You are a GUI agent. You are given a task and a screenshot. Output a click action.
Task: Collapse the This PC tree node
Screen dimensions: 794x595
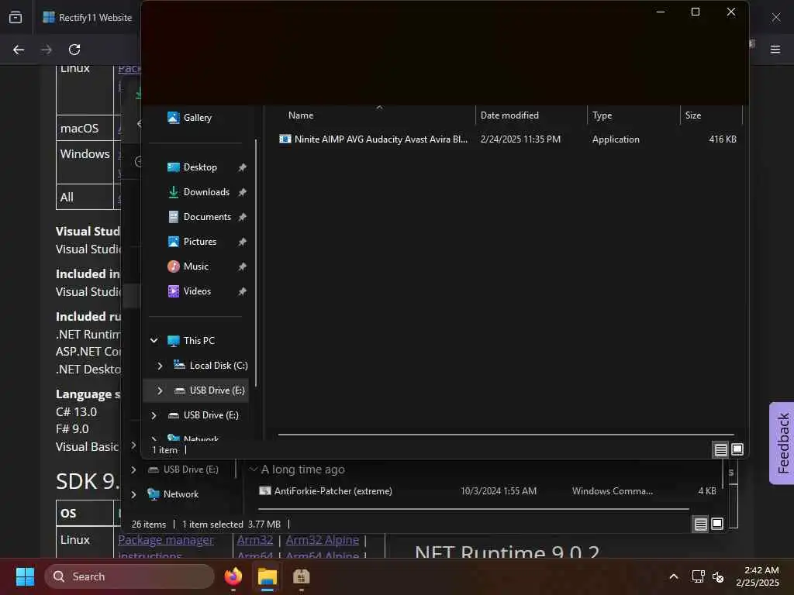pyautogui.click(x=154, y=341)
